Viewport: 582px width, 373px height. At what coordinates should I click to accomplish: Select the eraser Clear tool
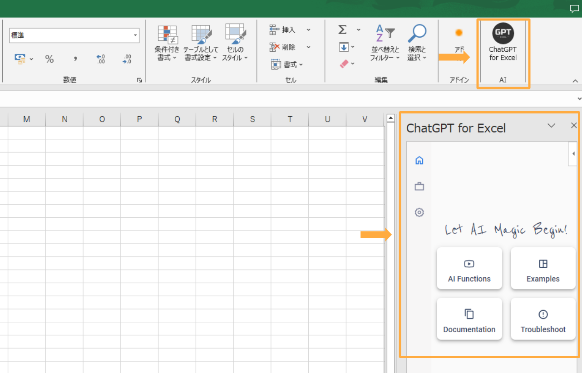(x=344, y=64)
